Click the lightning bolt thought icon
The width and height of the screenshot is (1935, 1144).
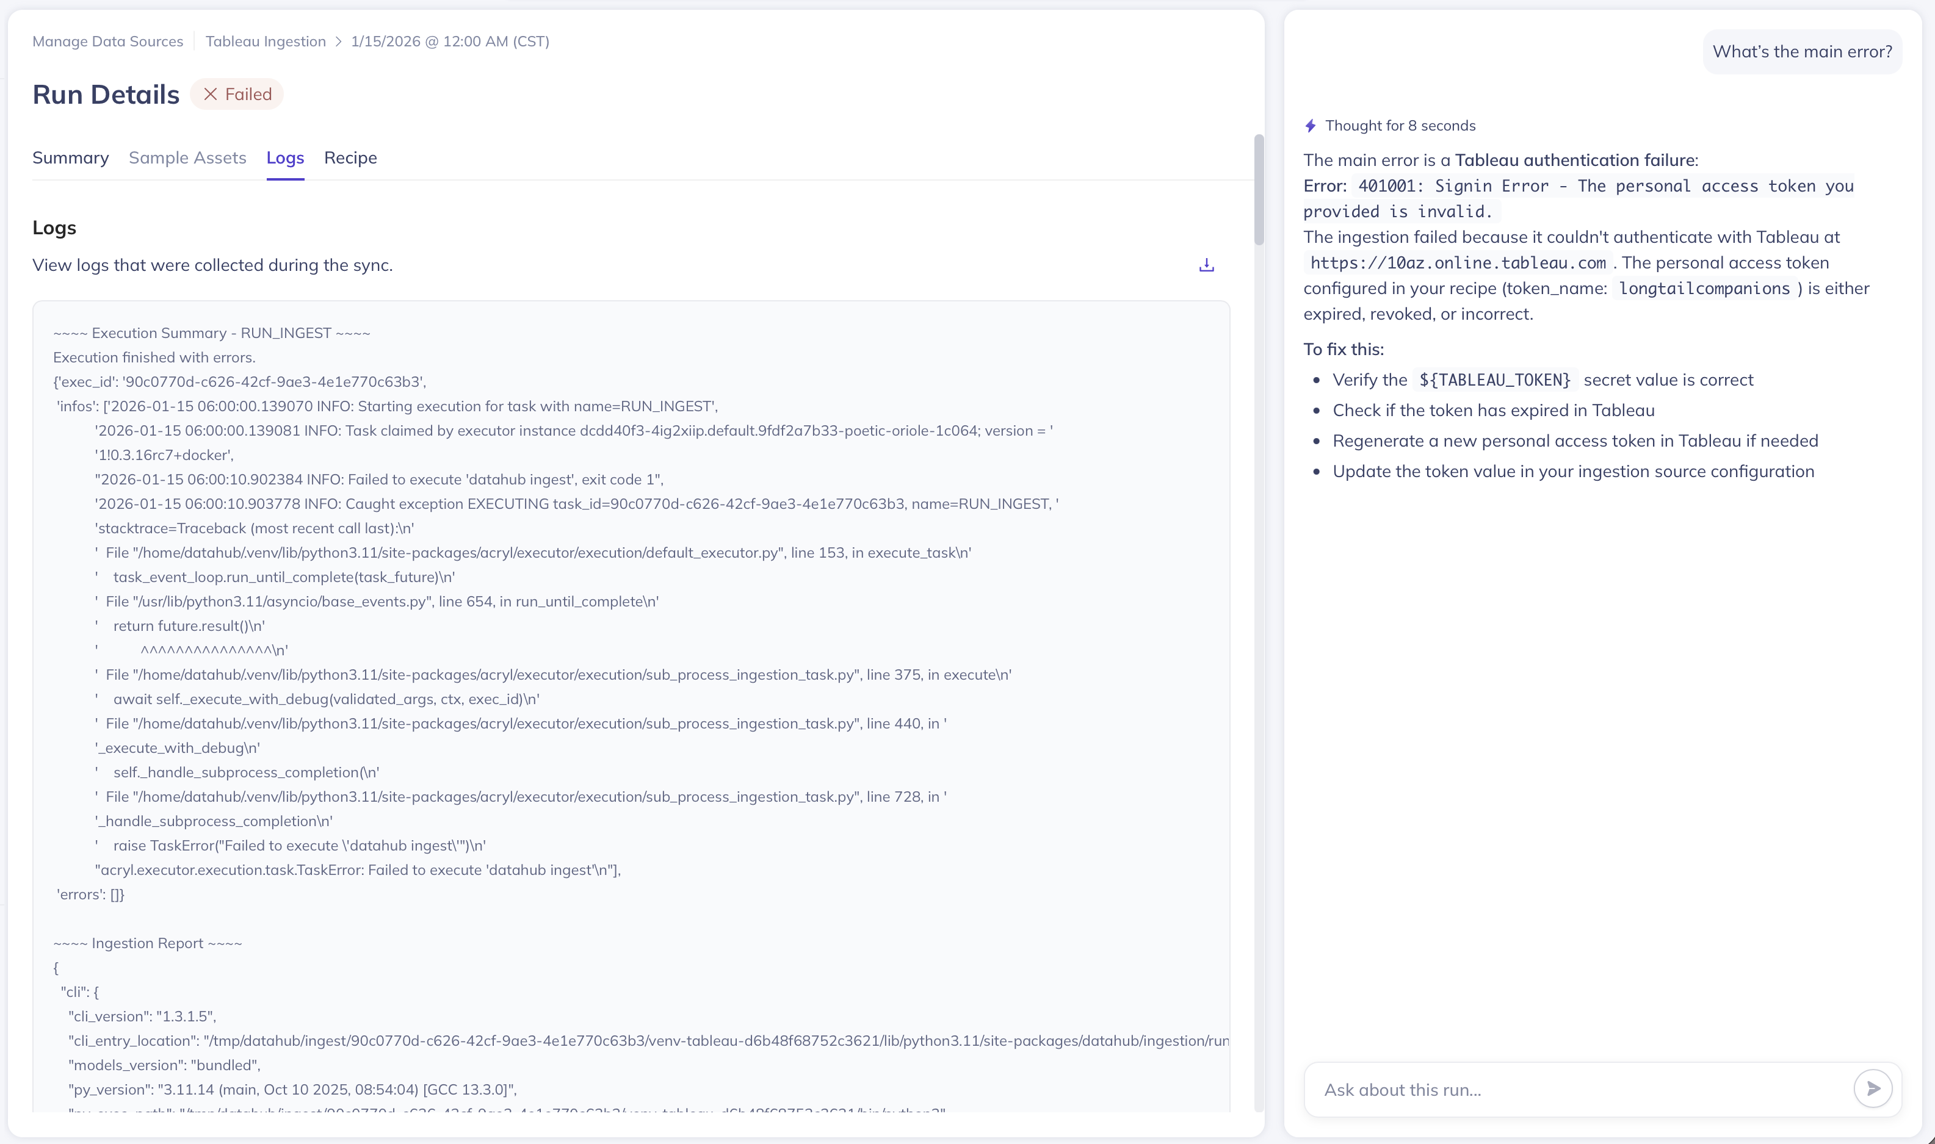[x=1311, y=126]
